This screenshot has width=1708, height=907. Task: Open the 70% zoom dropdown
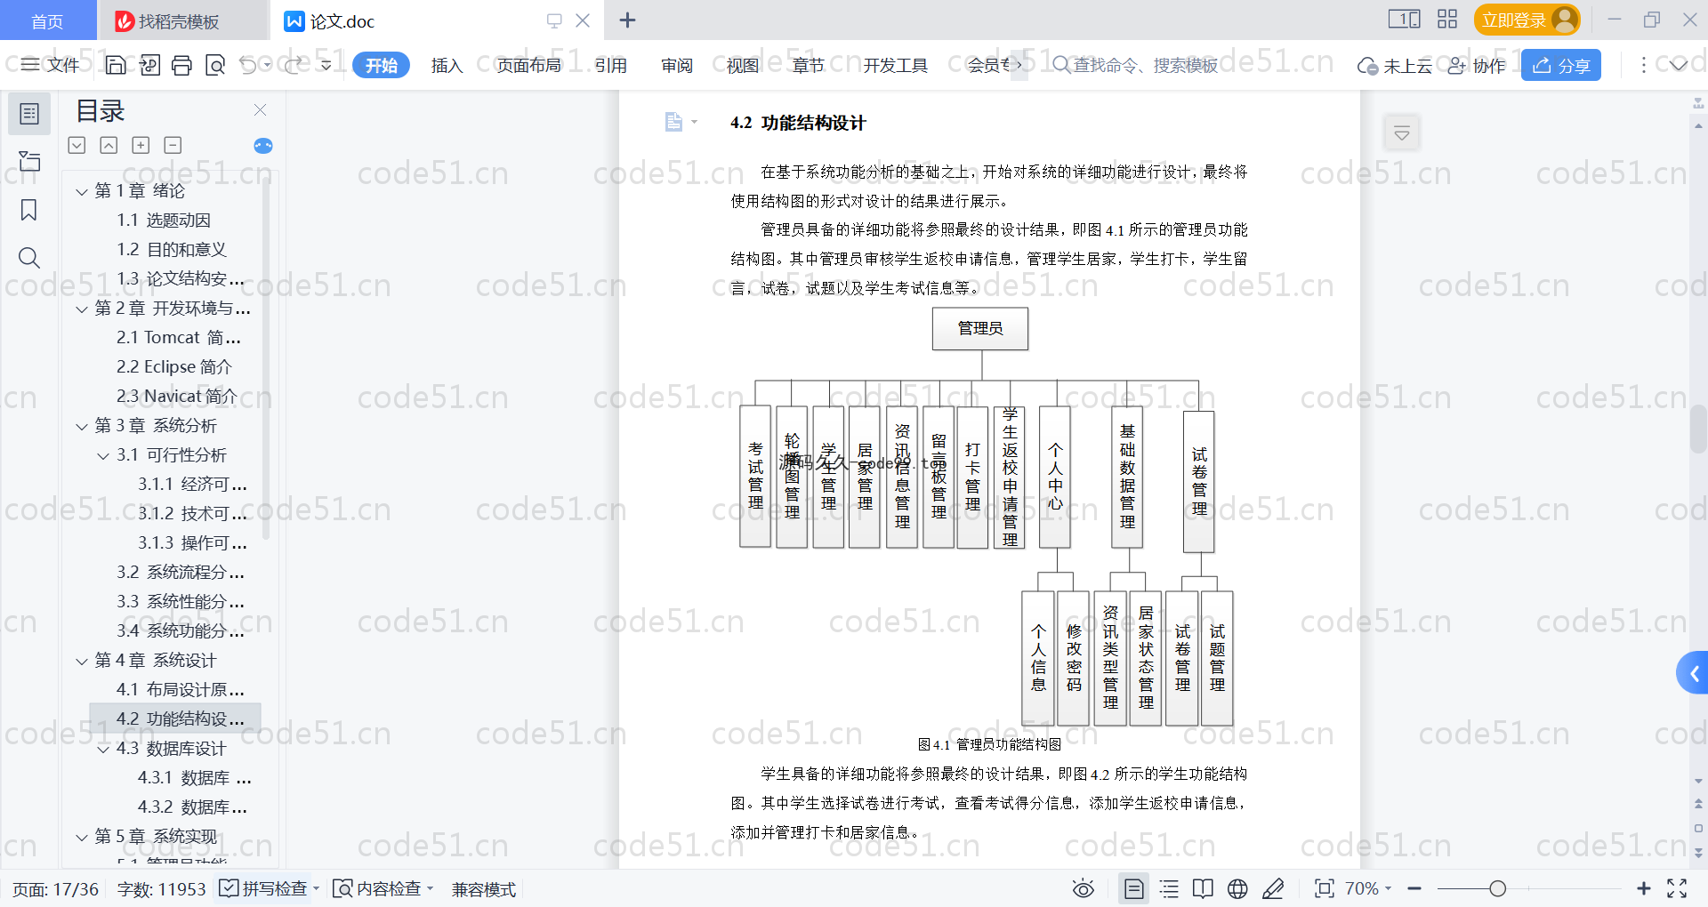(1368, 888)
